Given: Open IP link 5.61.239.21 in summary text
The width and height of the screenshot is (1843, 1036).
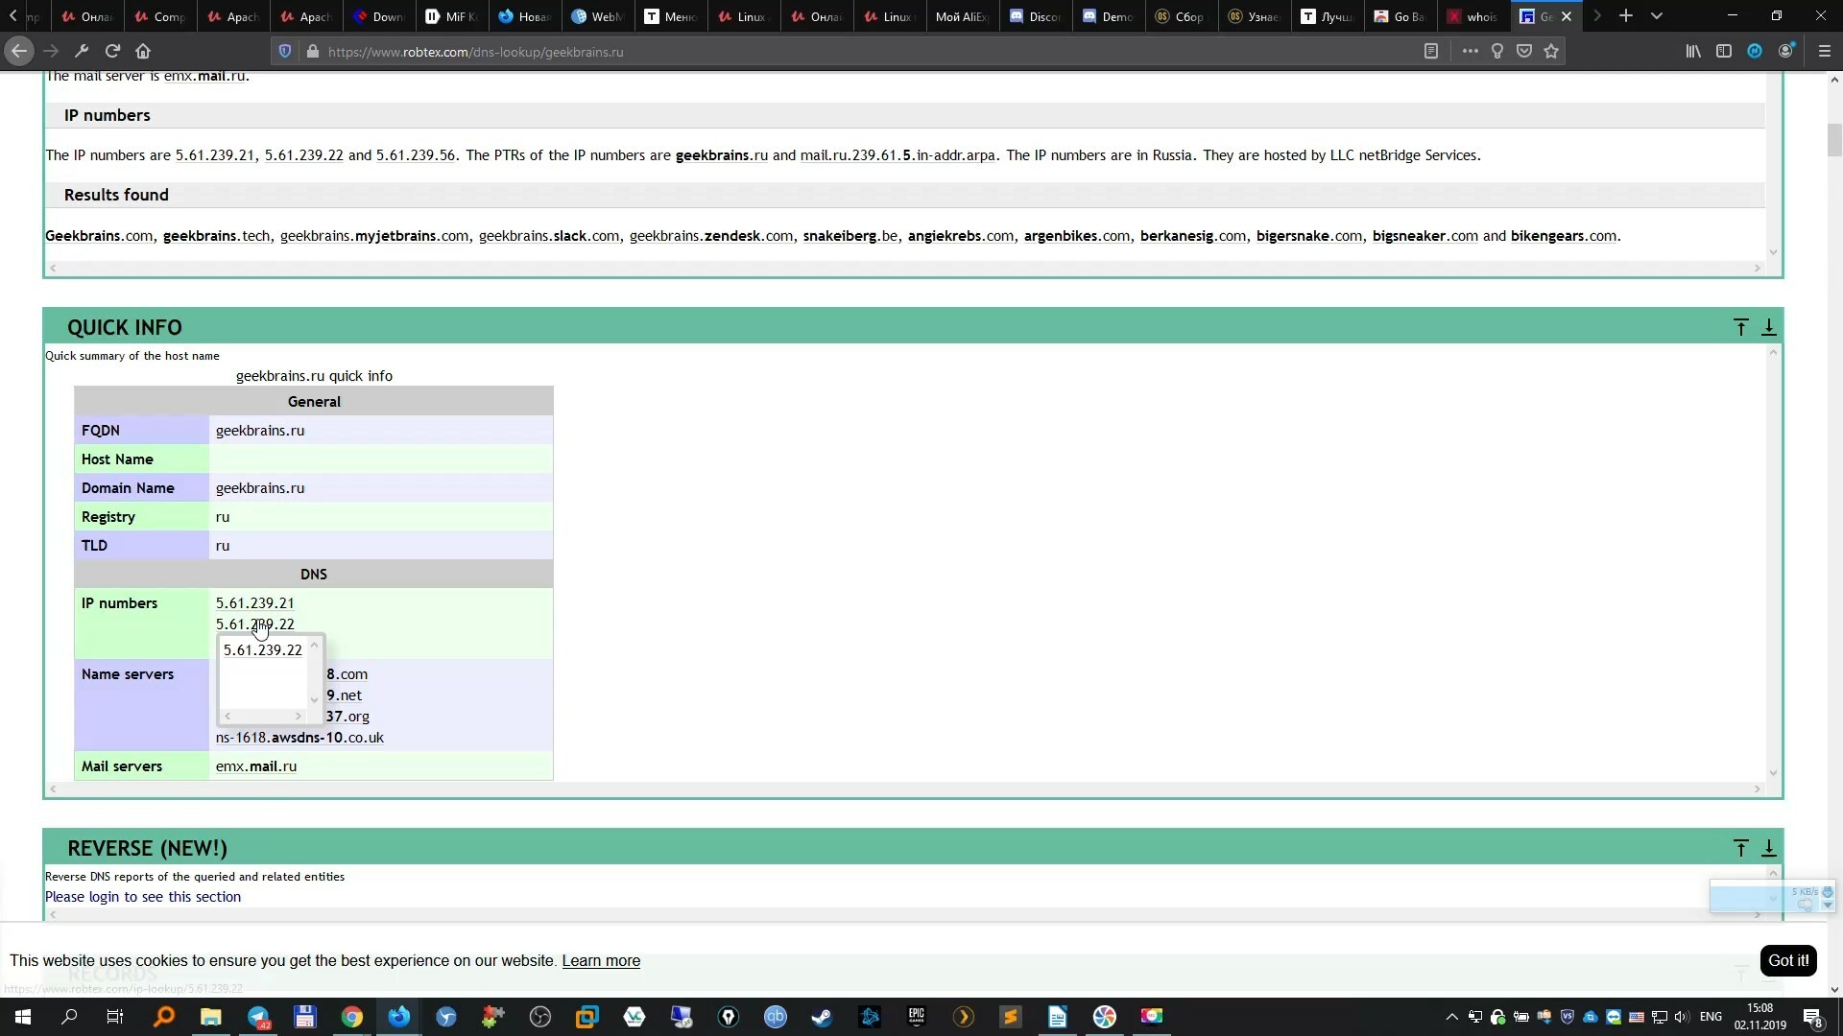Looking at the screenshot, I should (215, 155).
